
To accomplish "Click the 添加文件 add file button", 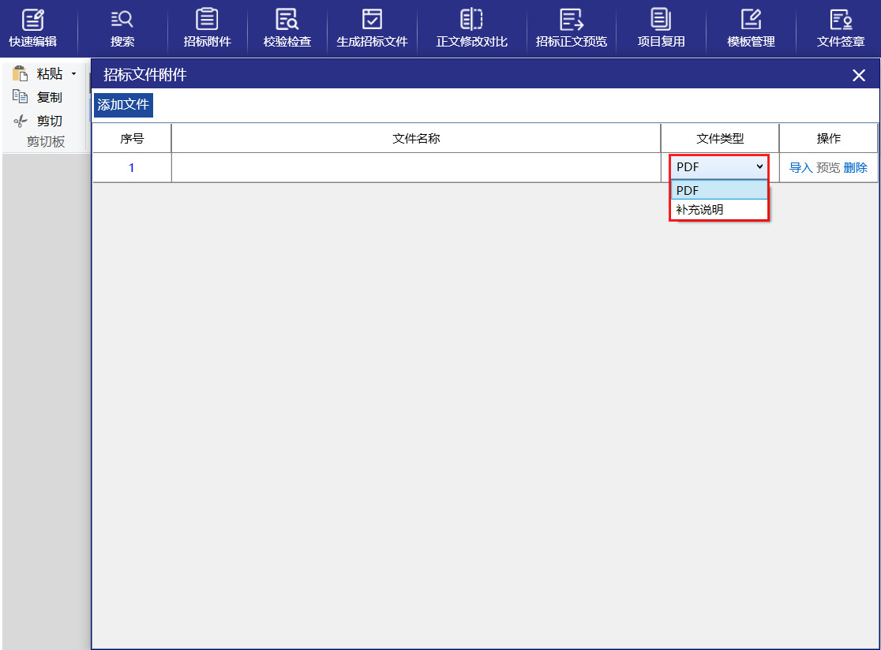I will pyautogui.click(x=123, y=105).
